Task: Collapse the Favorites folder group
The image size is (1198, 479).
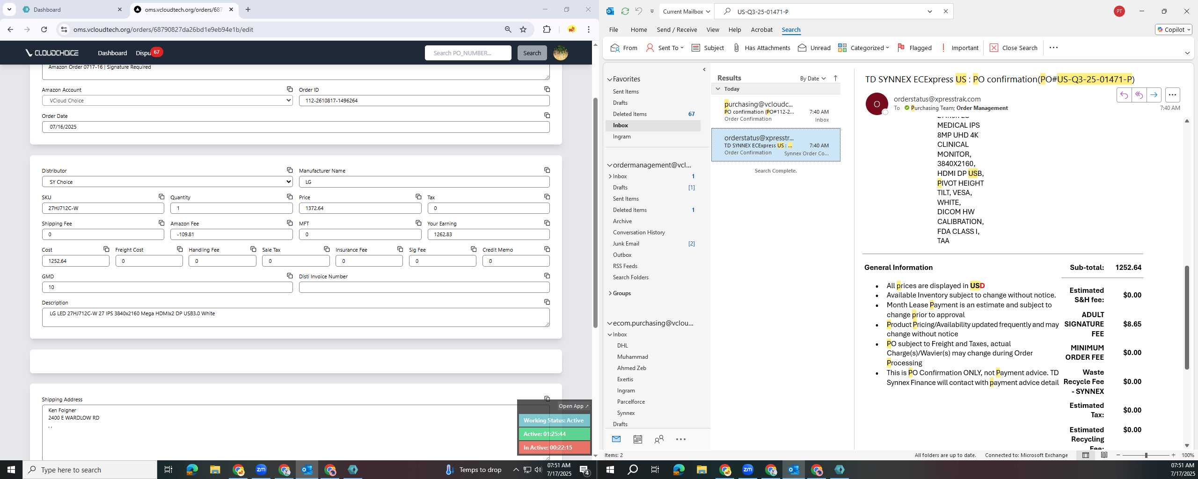Action: click(x=610, y=79)
